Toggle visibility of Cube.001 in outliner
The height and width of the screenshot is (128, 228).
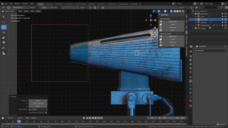(226, 20)
